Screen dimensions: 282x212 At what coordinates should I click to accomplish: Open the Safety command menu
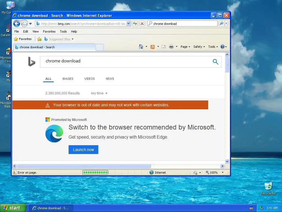[199, 47]
